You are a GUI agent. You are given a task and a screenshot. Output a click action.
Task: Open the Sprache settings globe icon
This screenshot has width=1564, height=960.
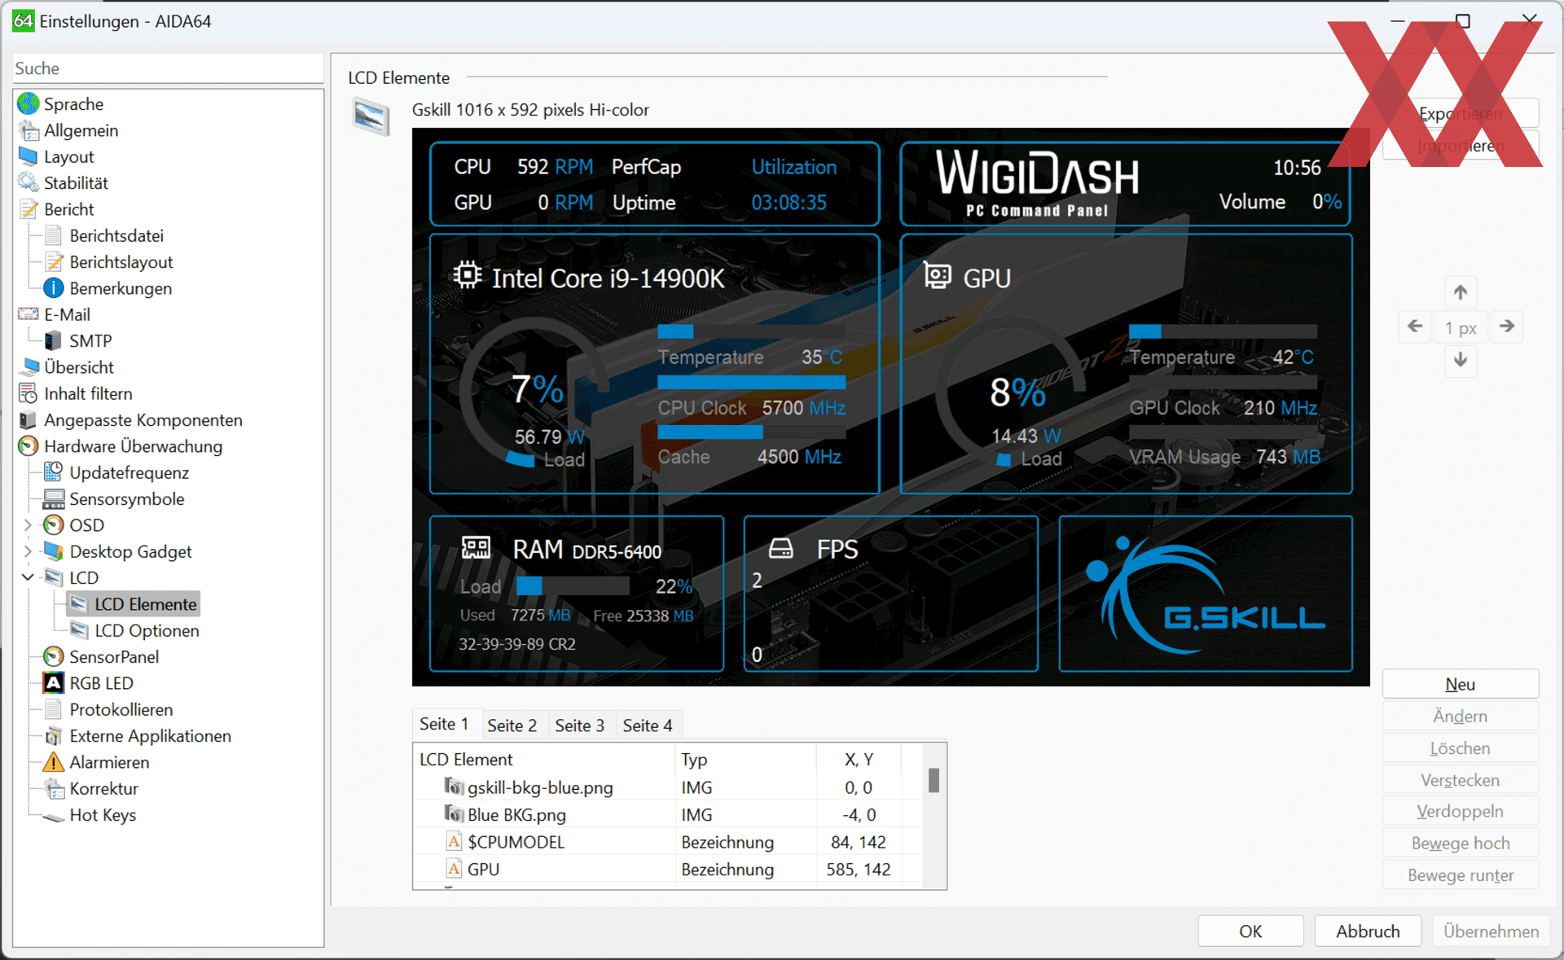click(x=29, y=103)
